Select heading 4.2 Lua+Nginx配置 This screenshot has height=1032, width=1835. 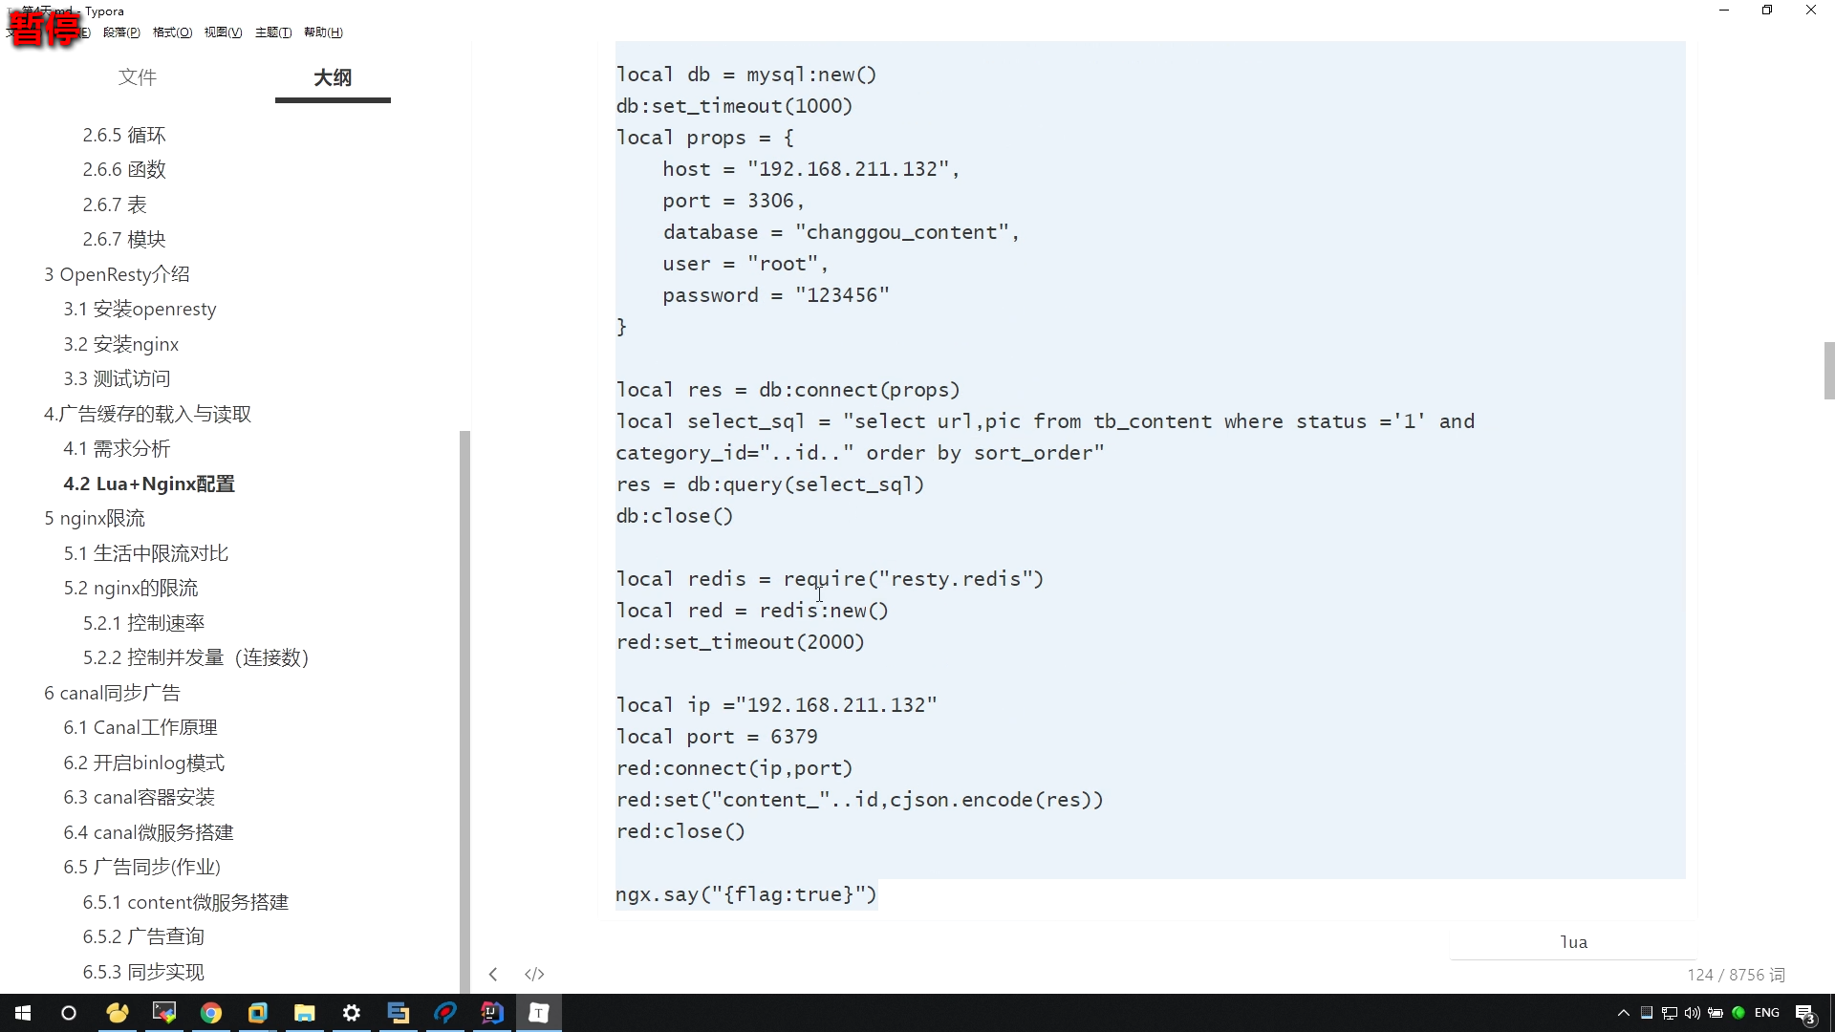tap(149, 484)
